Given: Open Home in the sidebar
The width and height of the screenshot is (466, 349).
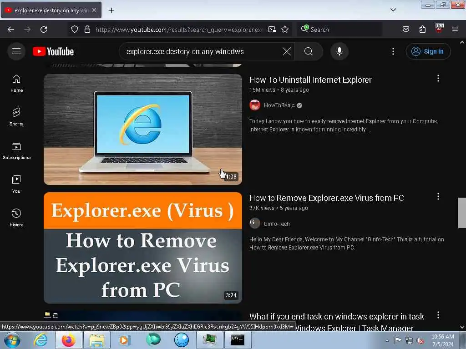Looking at the screenshot, I should (x=16, y=84).
